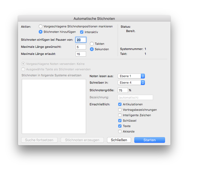Open the 'Noten lesen aus' Ebene 1 dropdown
Image resolution: width=201 pixels, height=170 pixels.
pos(131,76)
